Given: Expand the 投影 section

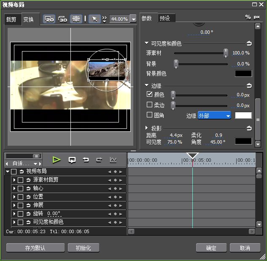Looking at the screenshot, I should tap(147, 128).
